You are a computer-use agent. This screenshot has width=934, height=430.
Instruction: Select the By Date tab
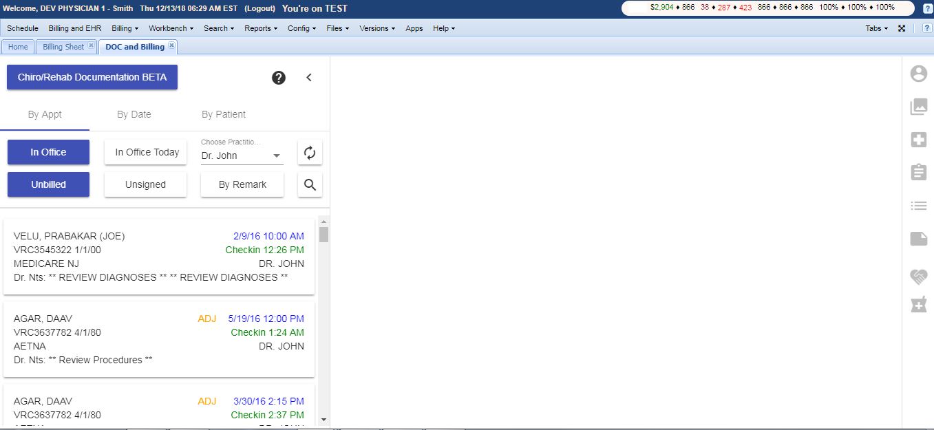click(134, 114)
